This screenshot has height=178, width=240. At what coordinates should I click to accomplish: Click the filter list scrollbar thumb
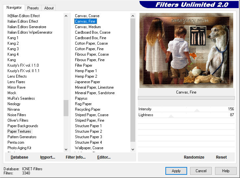click(133, 80)
